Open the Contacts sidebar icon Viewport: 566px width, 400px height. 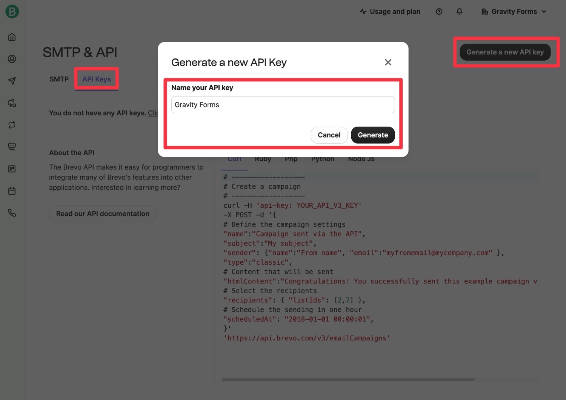coord(12,59)
